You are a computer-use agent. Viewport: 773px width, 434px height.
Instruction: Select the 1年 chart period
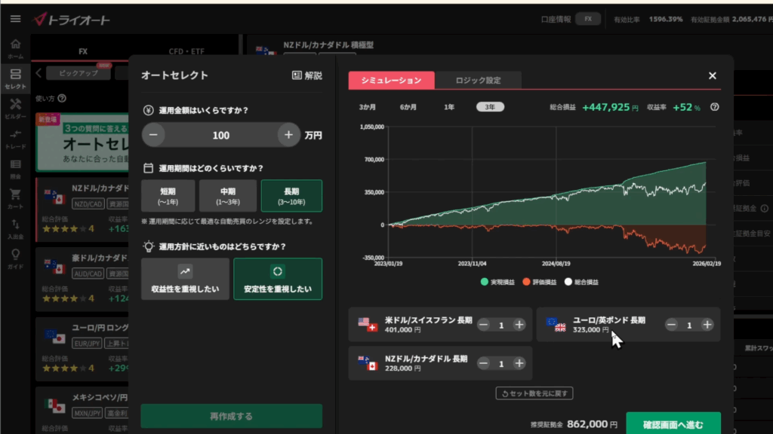pos(449,107)
